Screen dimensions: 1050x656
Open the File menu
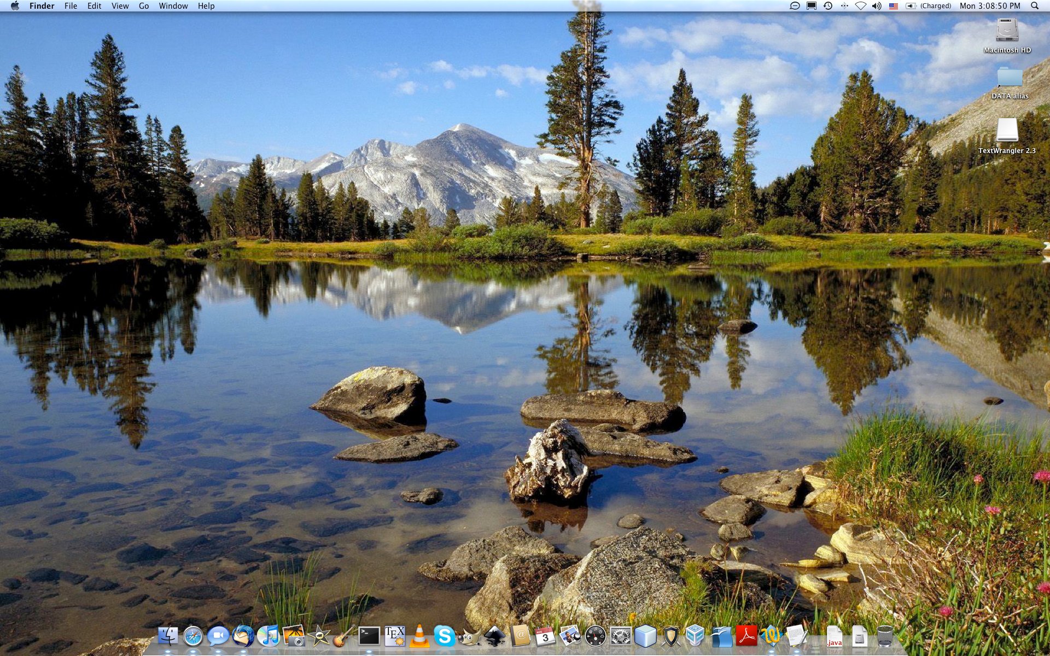pyautogui.click(x=71, y=6)
